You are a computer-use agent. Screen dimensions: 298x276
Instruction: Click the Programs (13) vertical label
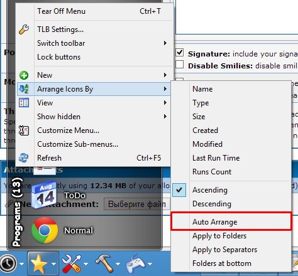(17, 211)
